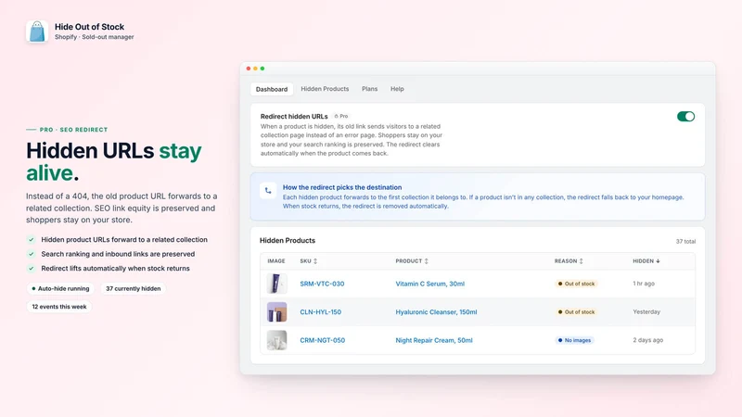This screenshot has width=742, height=417.
Task: Sort the table by REASON column
Action: click(x=569, y=261)
